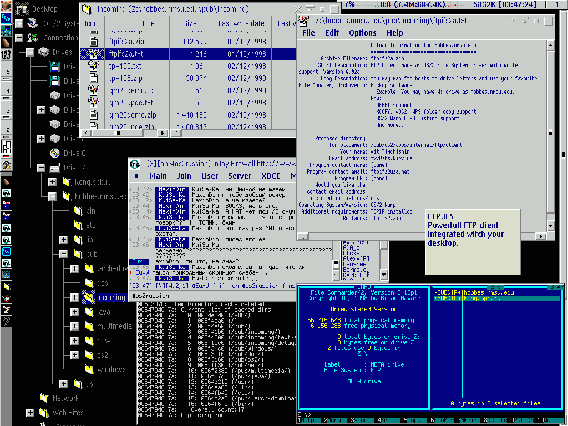The height and width of the screenshot is (426, 568).
Task: Collapse the hobbes.nmsu.edu tree node
Action: pos(53,196)
